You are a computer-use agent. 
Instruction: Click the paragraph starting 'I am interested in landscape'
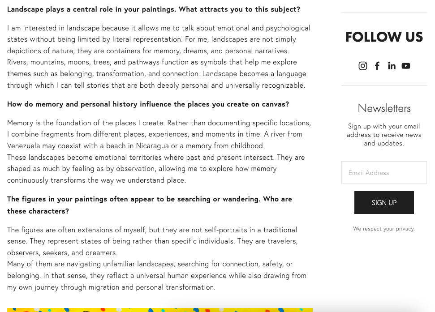[x=159, y=56]
